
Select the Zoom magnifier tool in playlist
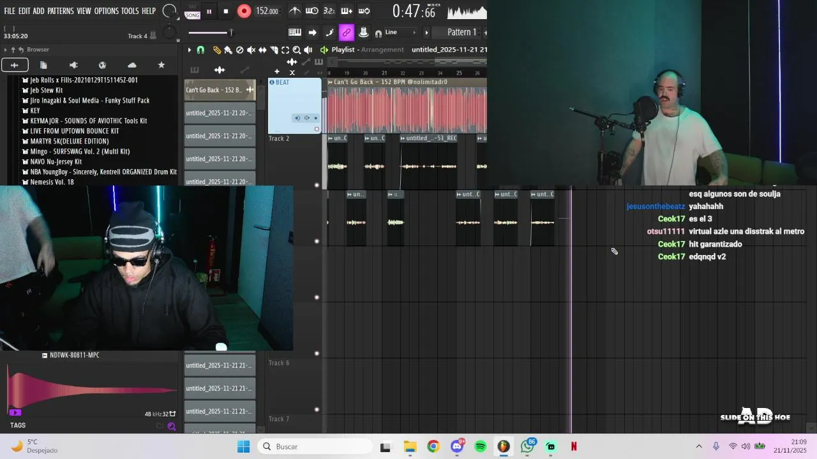pyautogui.click(x=297, y=50)
